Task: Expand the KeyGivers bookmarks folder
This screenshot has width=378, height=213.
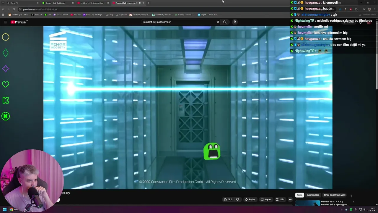Action: point(121,14)
